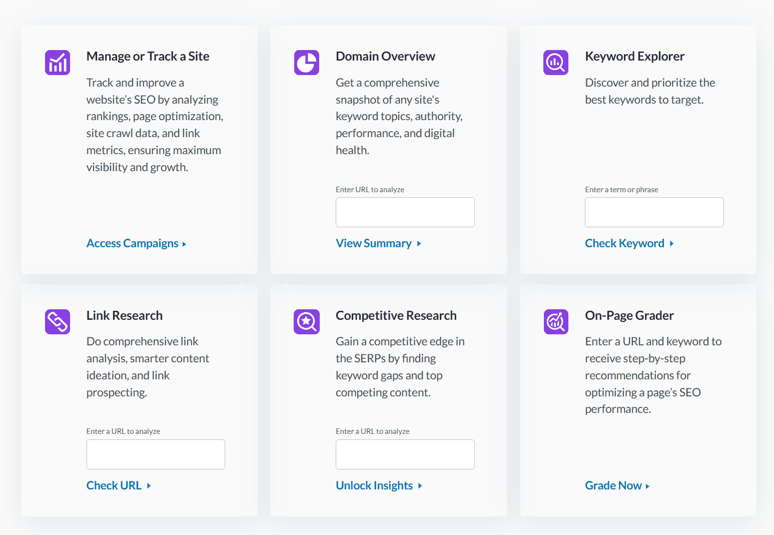Expand the chevron next to View Summary
The width and height of the screenshot is (774, 535).
418,244
